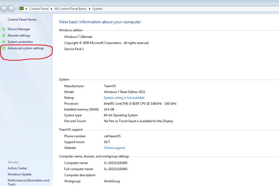Screen dimensions: 279x186
Task: Click the 24.0 GB installed memory value
Action: (x=109, y=109)
